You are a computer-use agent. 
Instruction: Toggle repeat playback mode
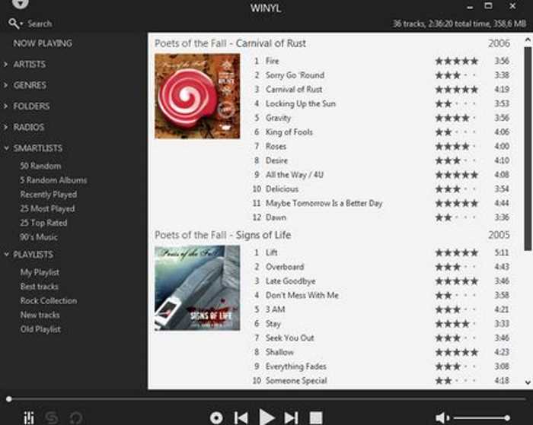pyautogui.click(x=76, y=418)
